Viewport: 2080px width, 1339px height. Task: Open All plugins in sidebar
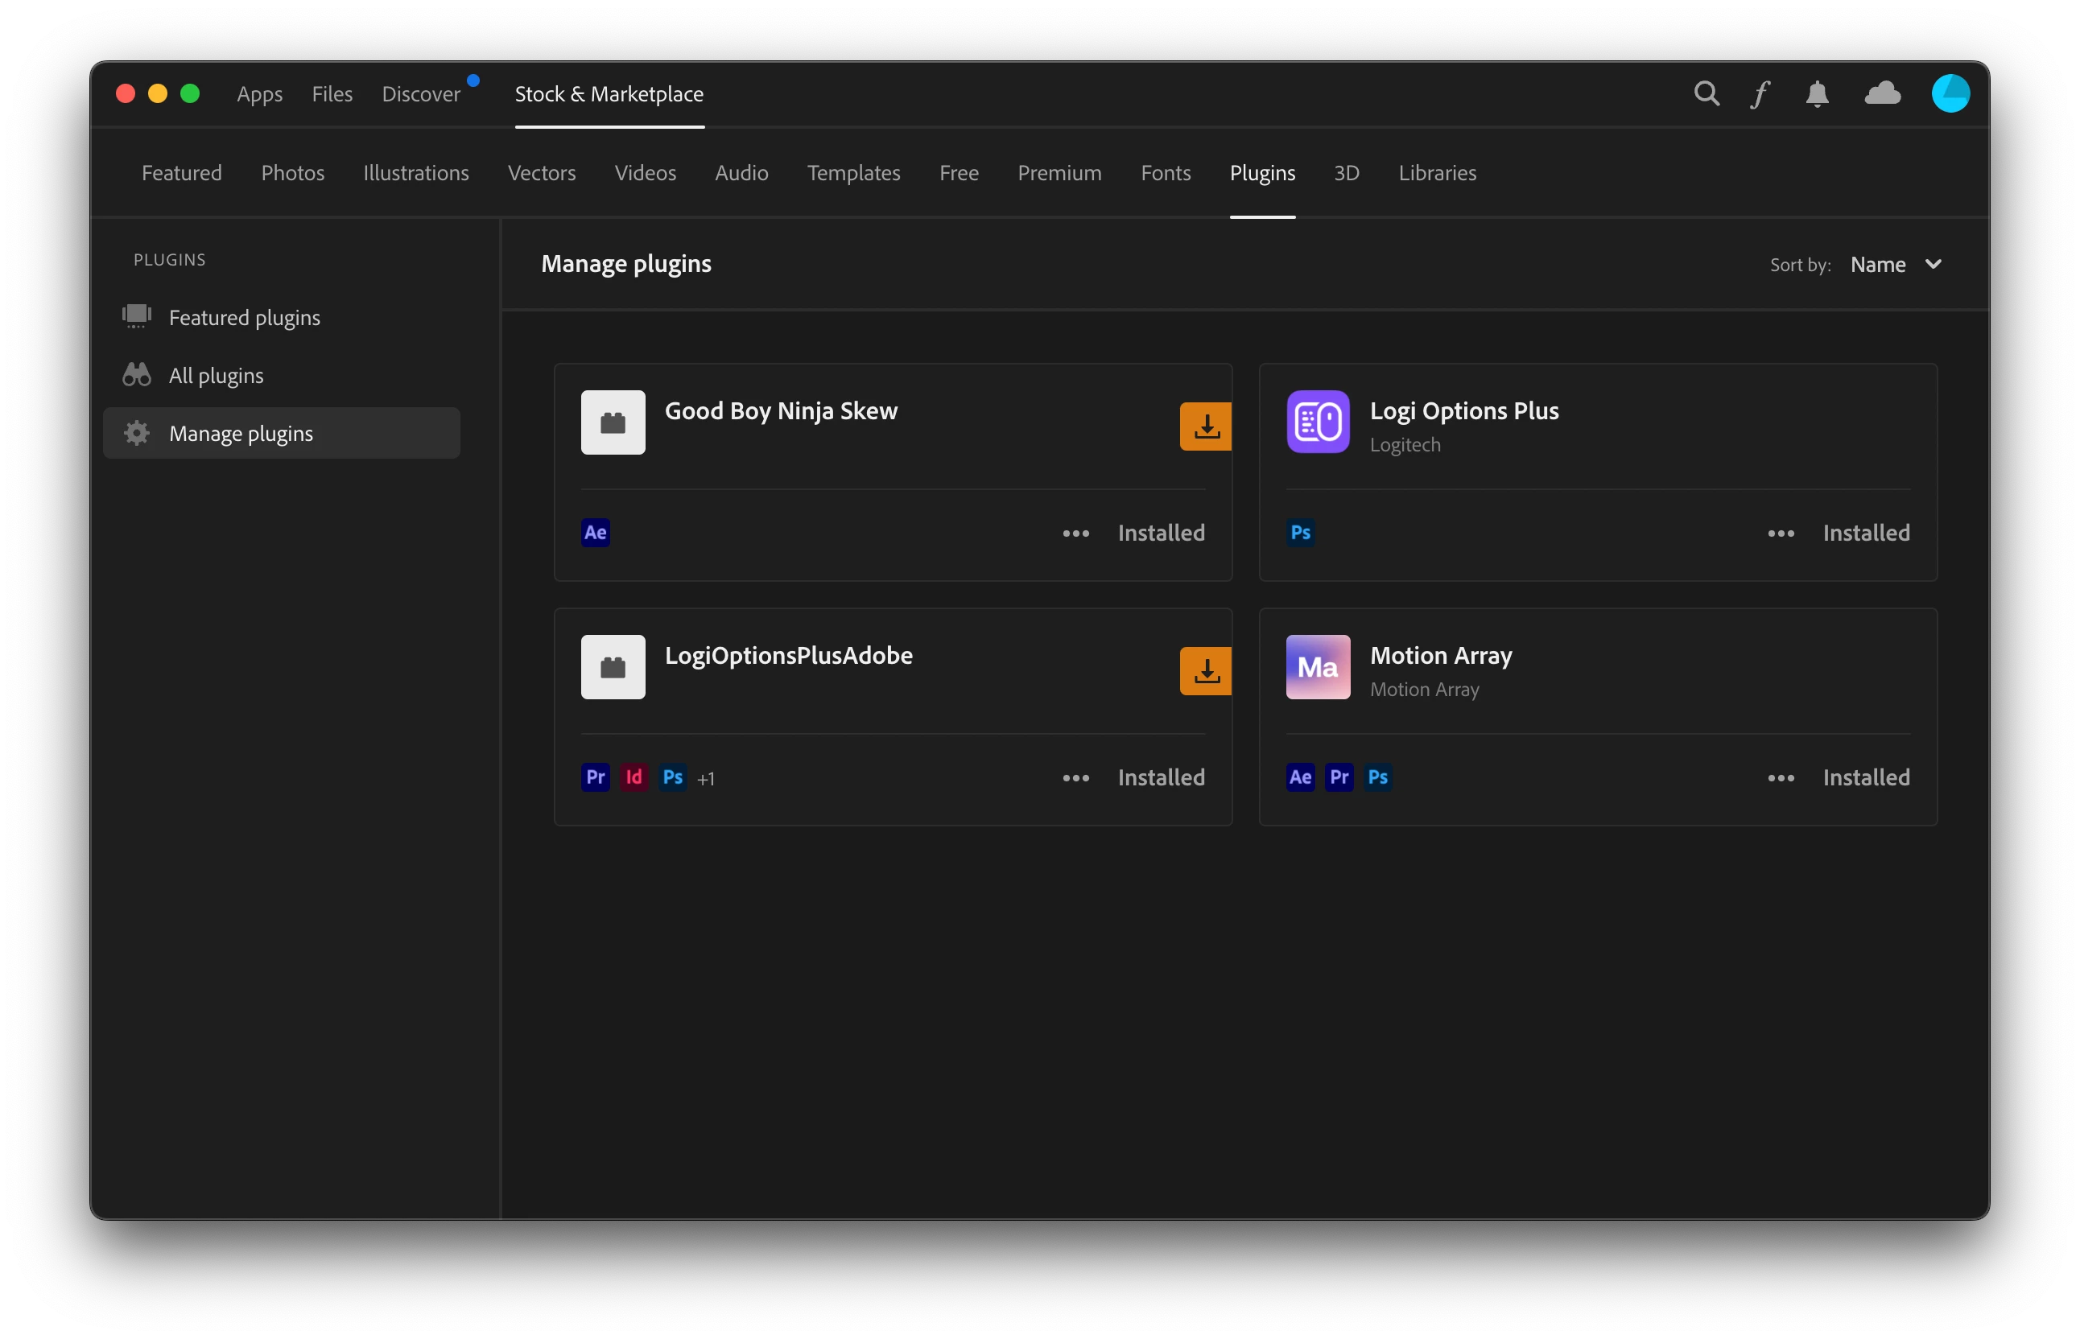coord(216,376)
